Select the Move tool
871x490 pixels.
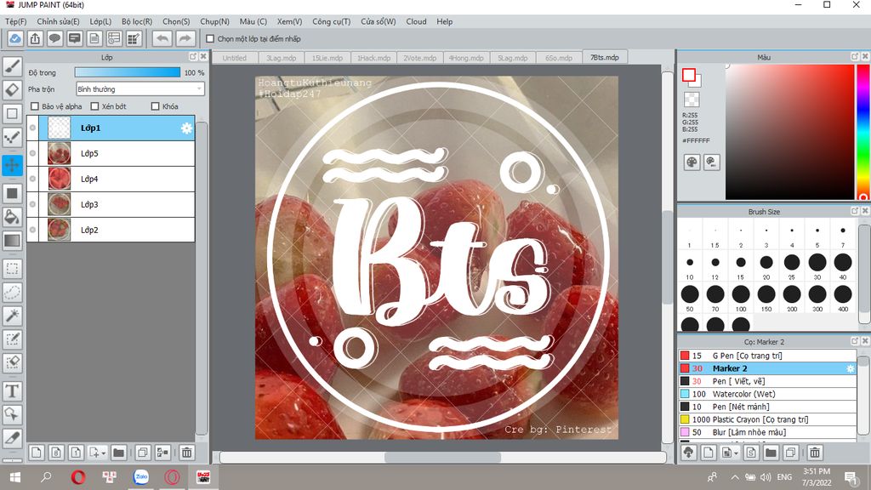tap(12, 165)
